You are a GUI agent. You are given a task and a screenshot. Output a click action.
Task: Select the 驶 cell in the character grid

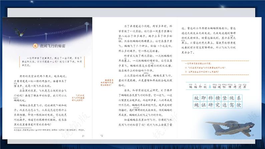(x=239, y=105)
